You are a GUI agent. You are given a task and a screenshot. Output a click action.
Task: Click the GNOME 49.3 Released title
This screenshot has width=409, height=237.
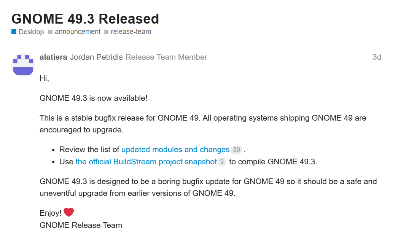(85, 19)
